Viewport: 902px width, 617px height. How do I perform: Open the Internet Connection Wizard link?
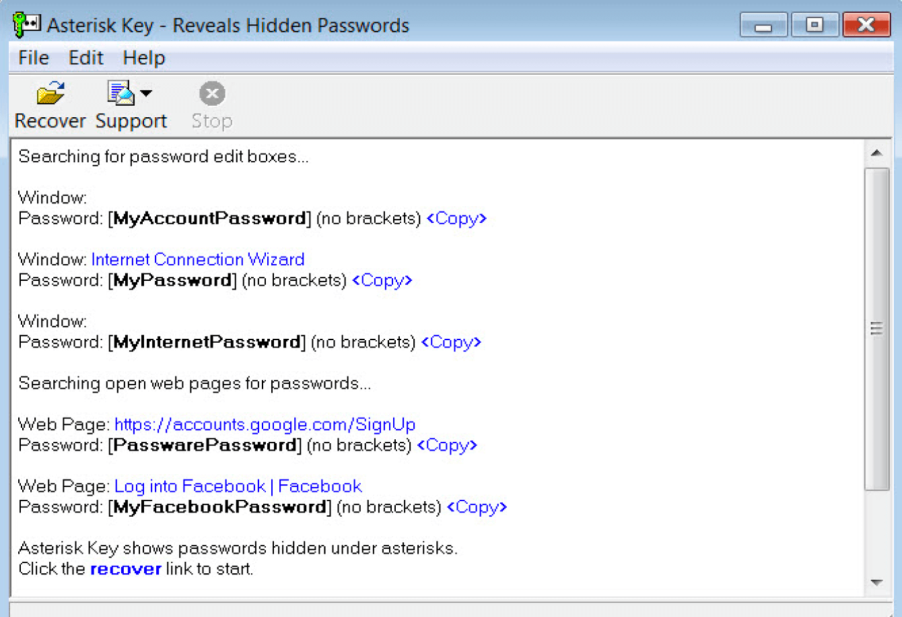coord(198,259)
